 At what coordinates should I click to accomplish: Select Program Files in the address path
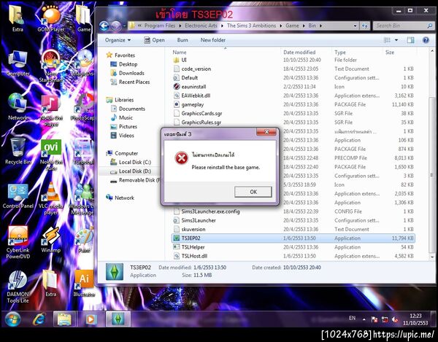point(159,26)
